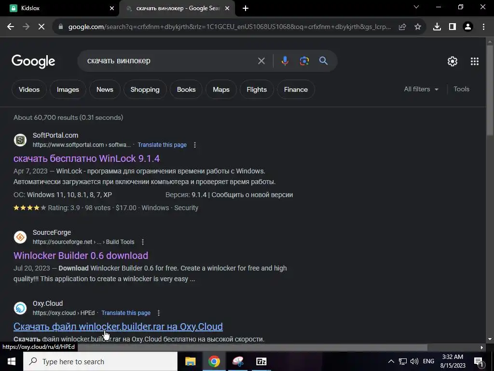Start voice search with microphone

click(285, 60)
